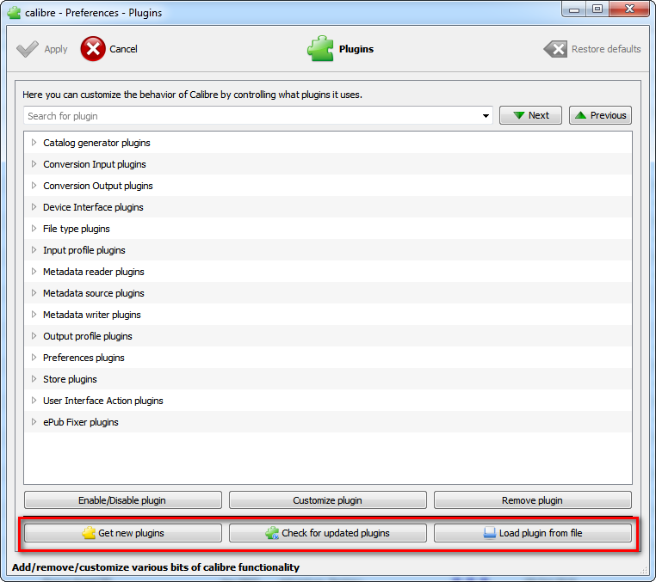The image size is (656, 582).
Task: Expand Metadata writer plugins
Action: [x=34, y=315]
